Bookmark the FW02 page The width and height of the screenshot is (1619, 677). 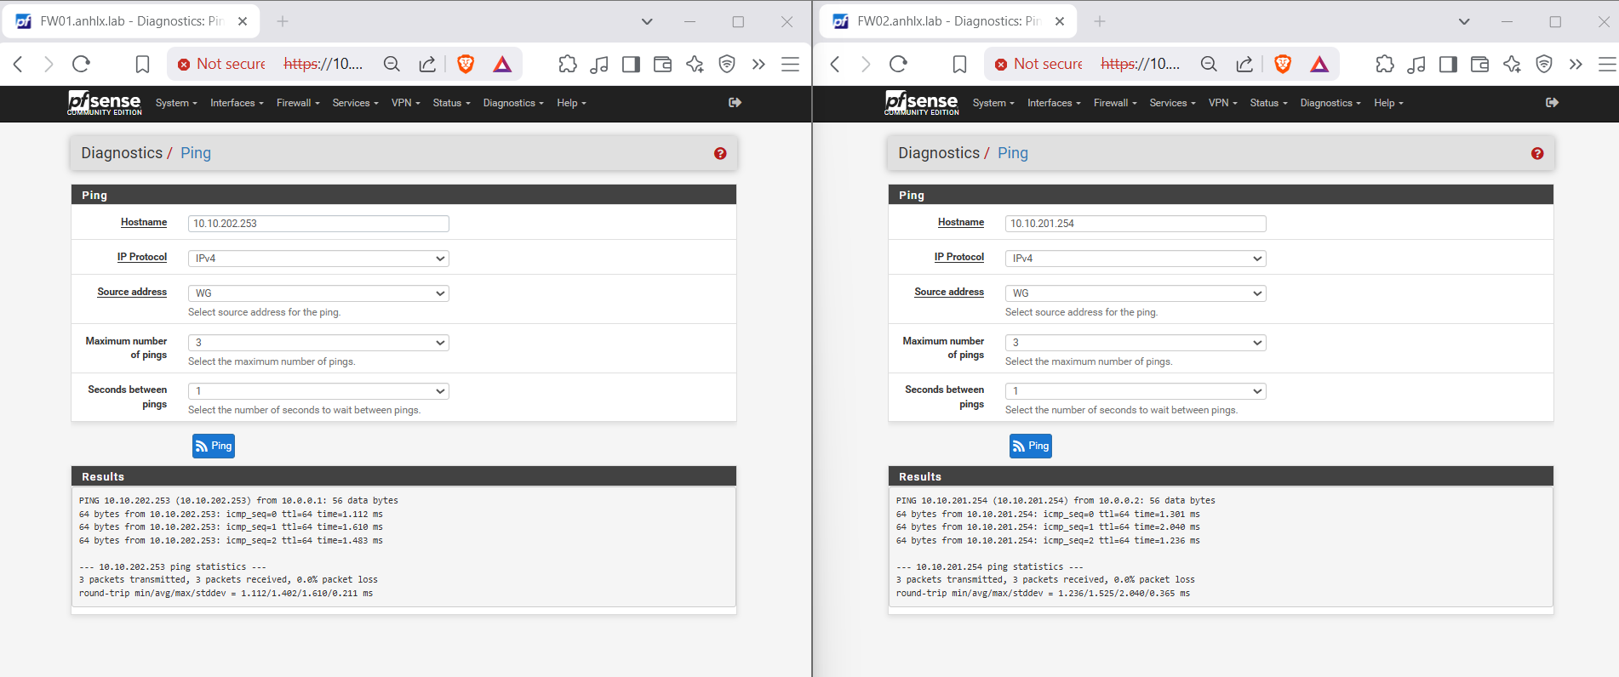959,64
